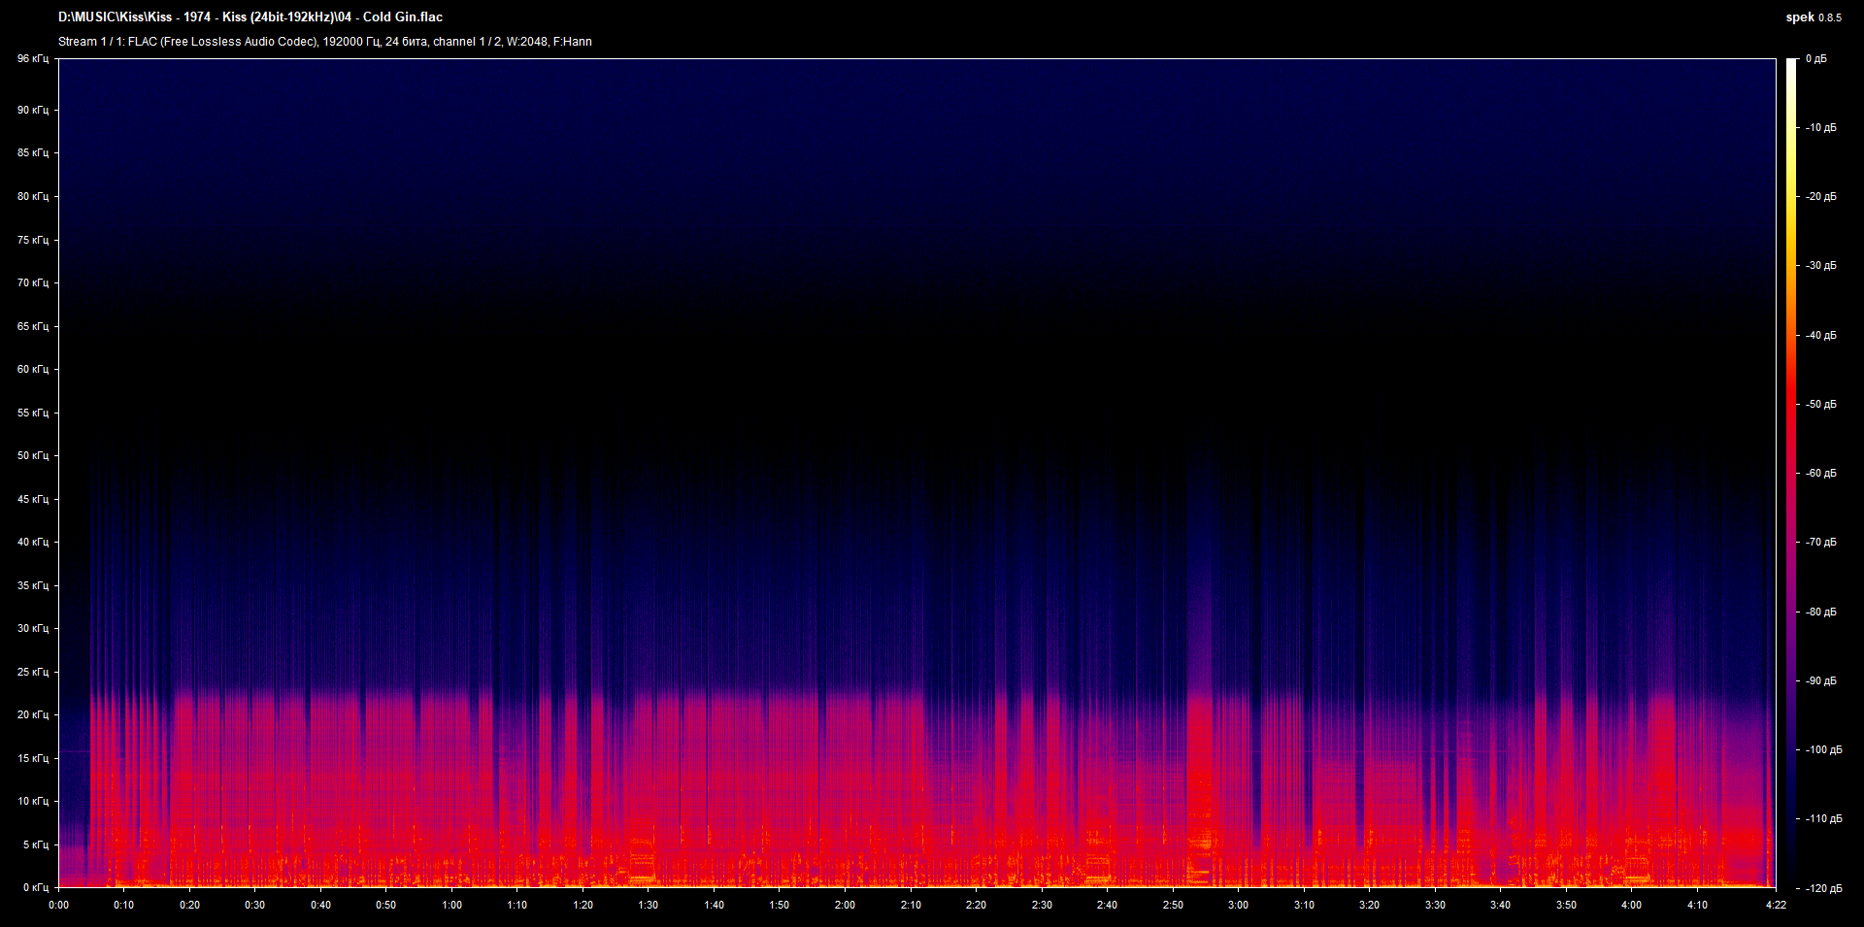The image size is (1864, 927).
Task: Click the 4:22 end time label
Action: pos(1775,905)
